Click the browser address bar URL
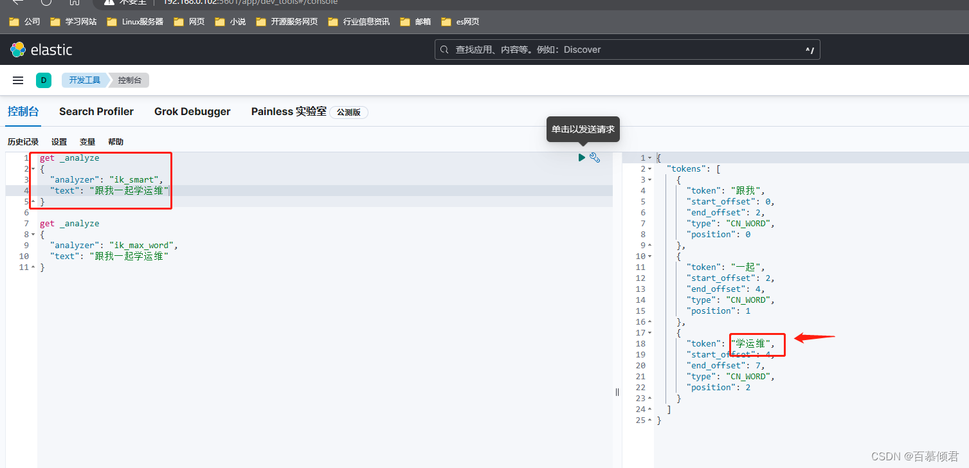Screen dimensions: 969x468 pos(250,2)
